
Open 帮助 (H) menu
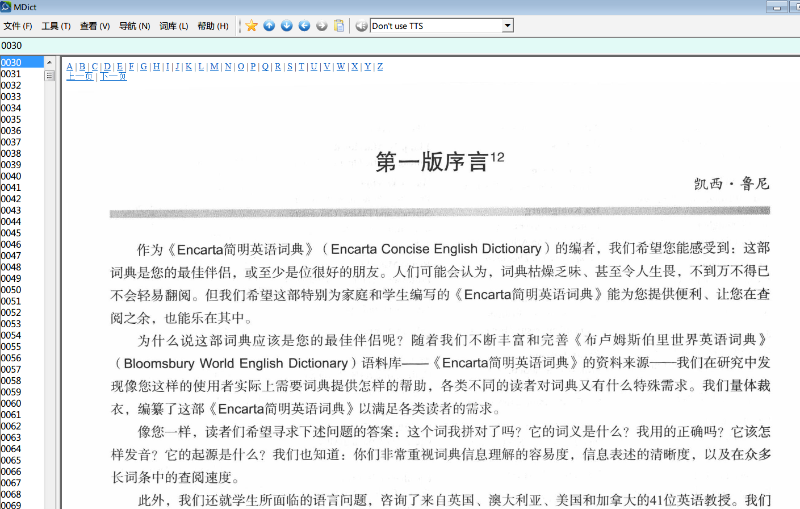(x=213, y=26)
